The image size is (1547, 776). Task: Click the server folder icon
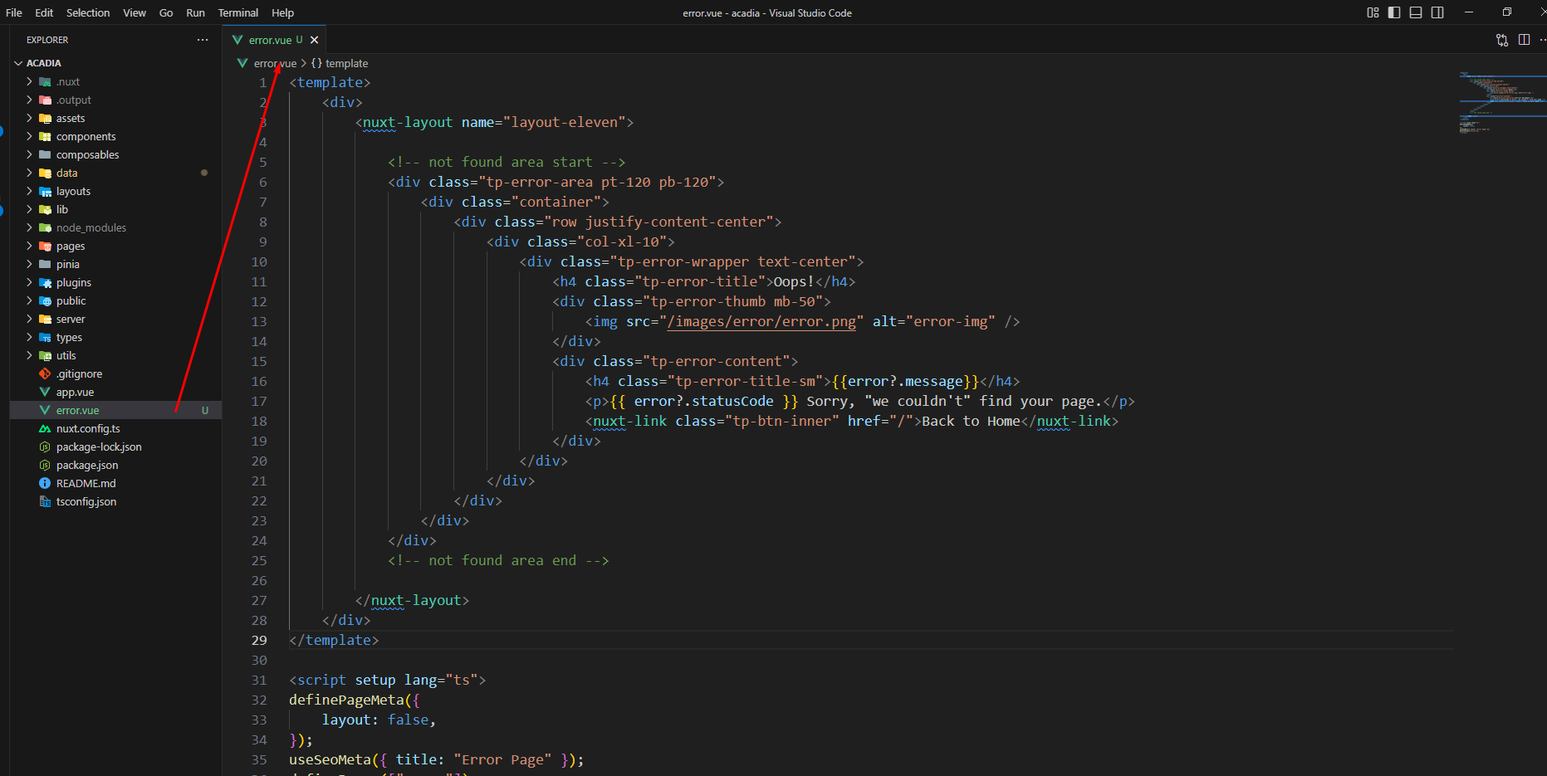coord(46,319)
